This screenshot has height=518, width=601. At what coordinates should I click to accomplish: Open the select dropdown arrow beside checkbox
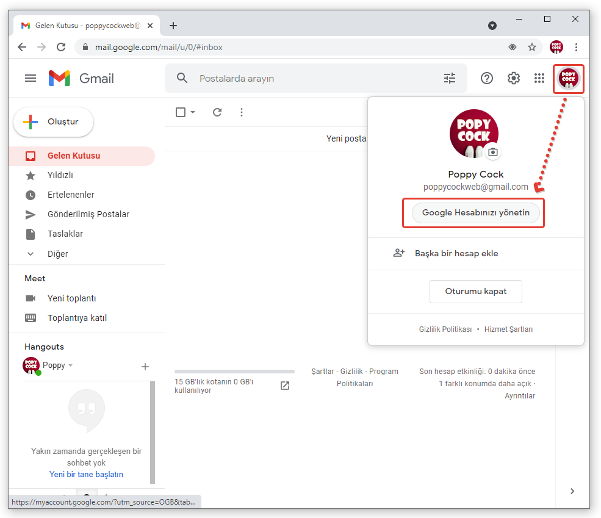point(193,112)
